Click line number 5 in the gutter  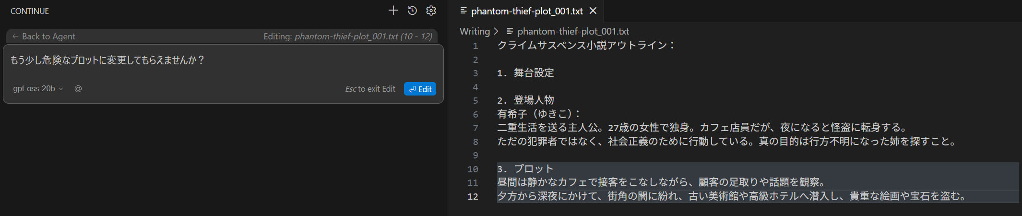click(475, 101)
